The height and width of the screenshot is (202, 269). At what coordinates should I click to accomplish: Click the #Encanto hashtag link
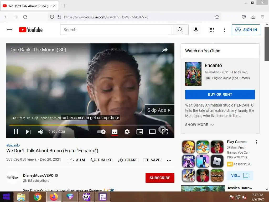coord(13,145)
